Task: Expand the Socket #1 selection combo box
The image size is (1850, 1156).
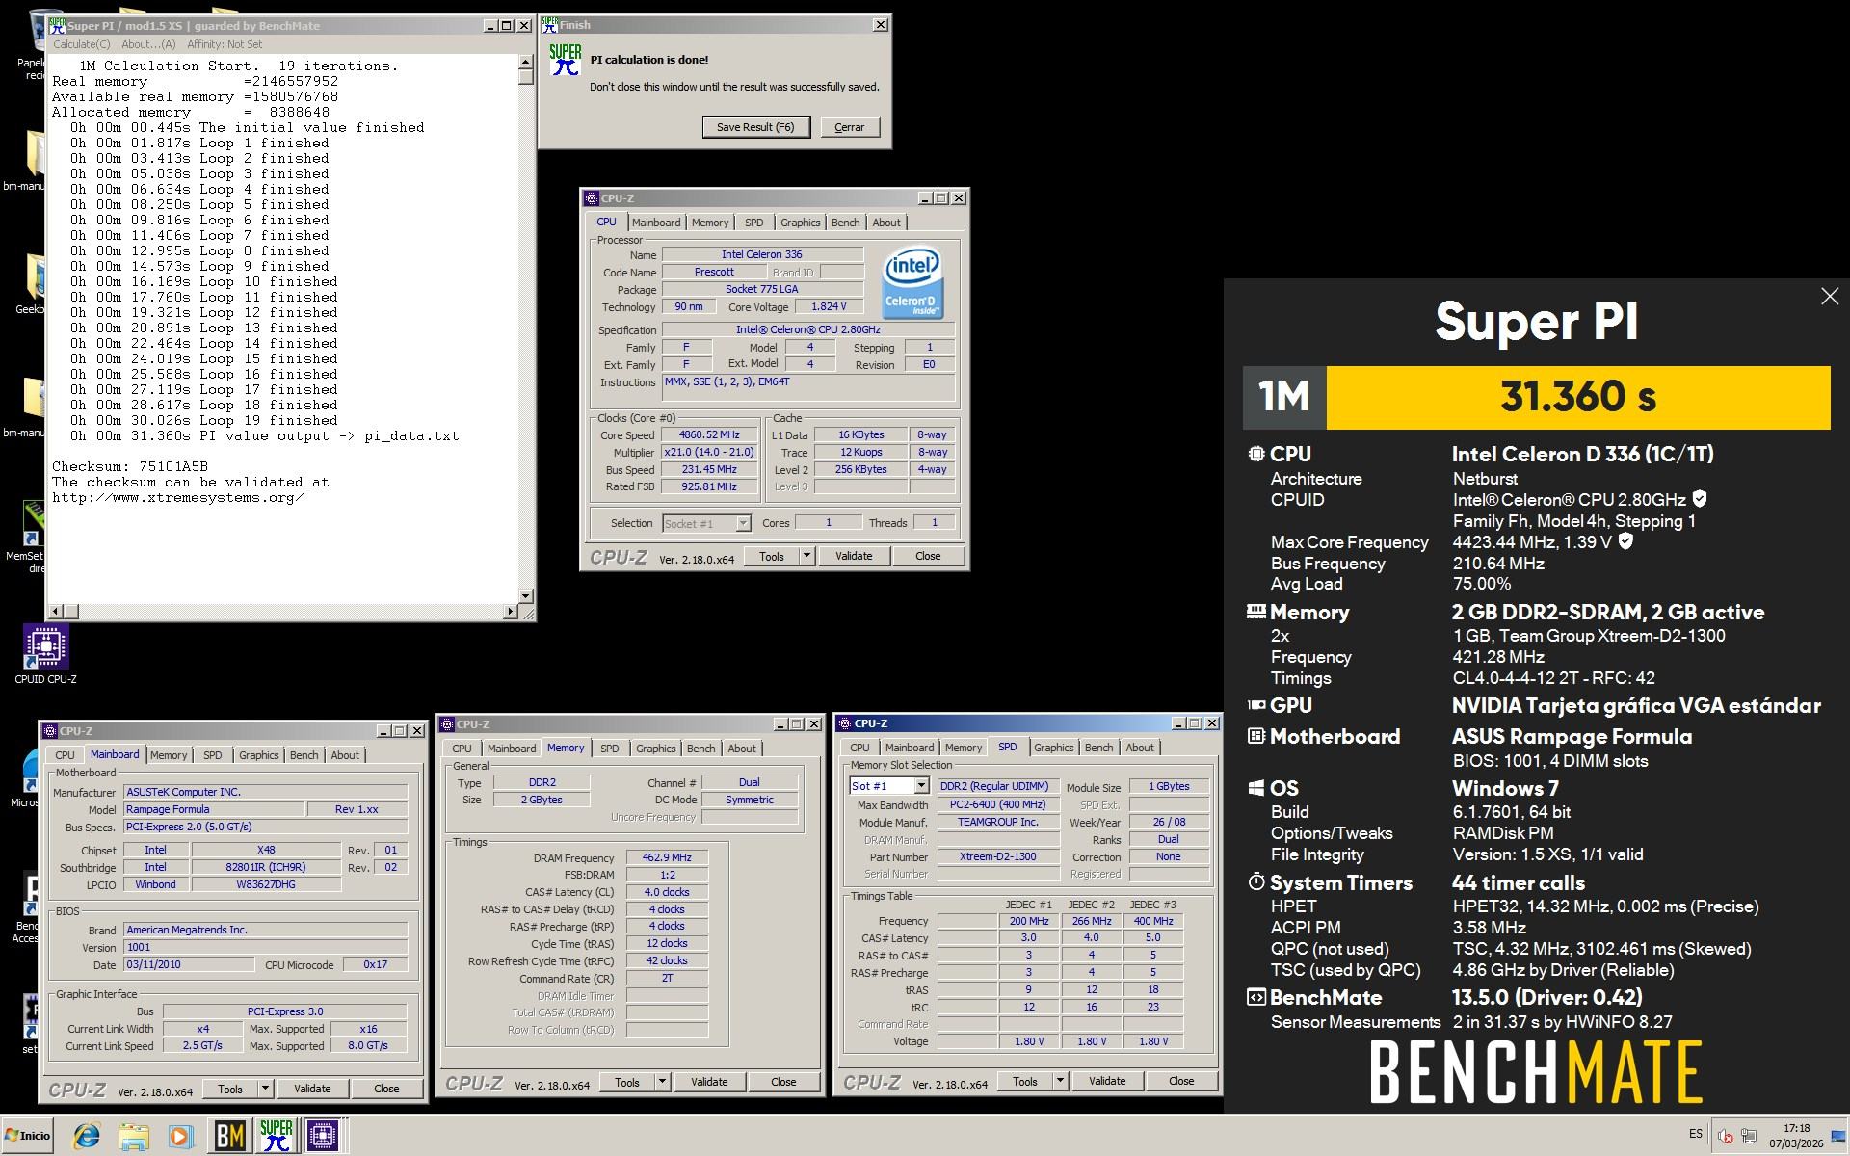Action: coord(743,523)
